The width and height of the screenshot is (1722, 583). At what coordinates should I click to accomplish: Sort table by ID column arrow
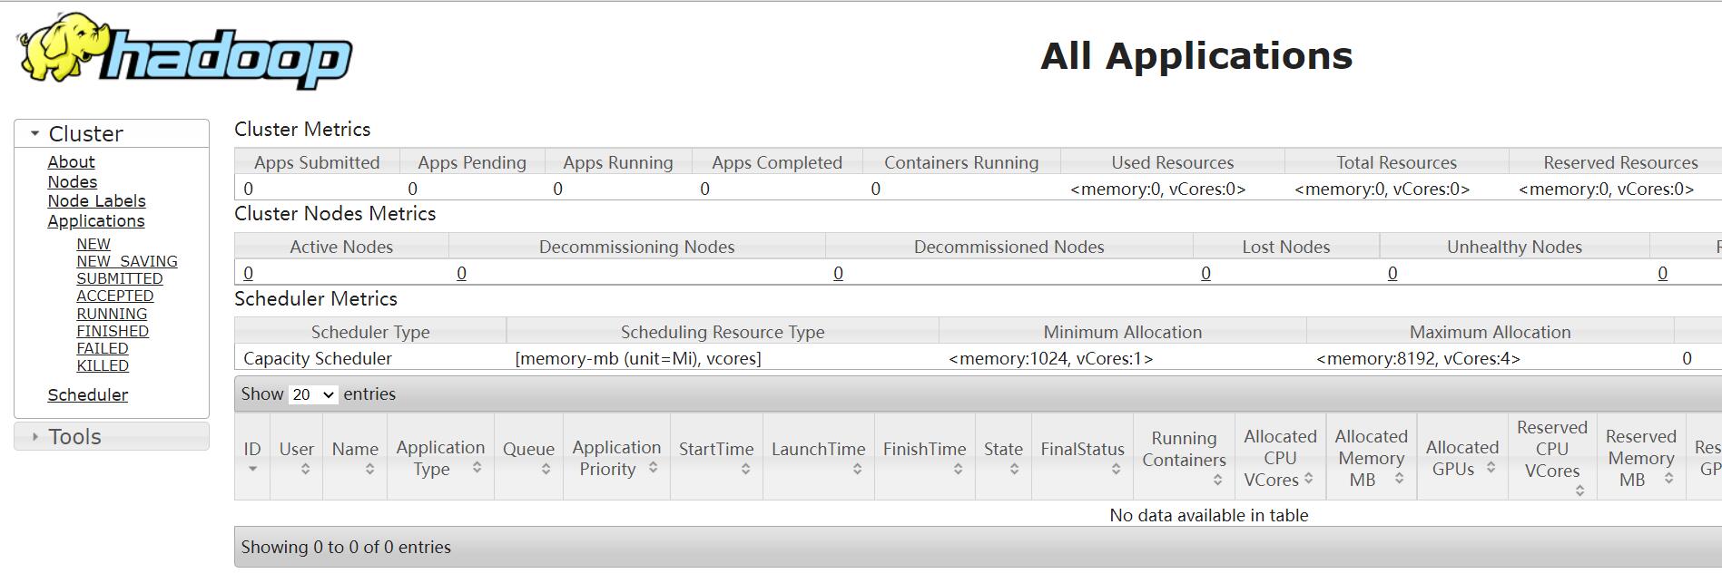pyautogui.click(x=252, y=469)
